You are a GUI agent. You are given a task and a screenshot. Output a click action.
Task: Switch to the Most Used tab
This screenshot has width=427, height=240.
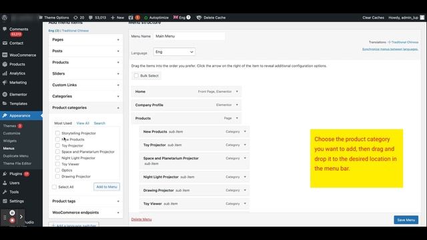(x=63, y=123)
